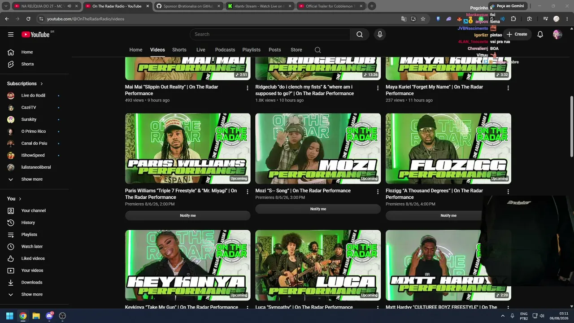Image resolution: width=574 pixels, height=323 pixels.
Task: Click the YouTube search input field
Action: (x=270, y=35)
